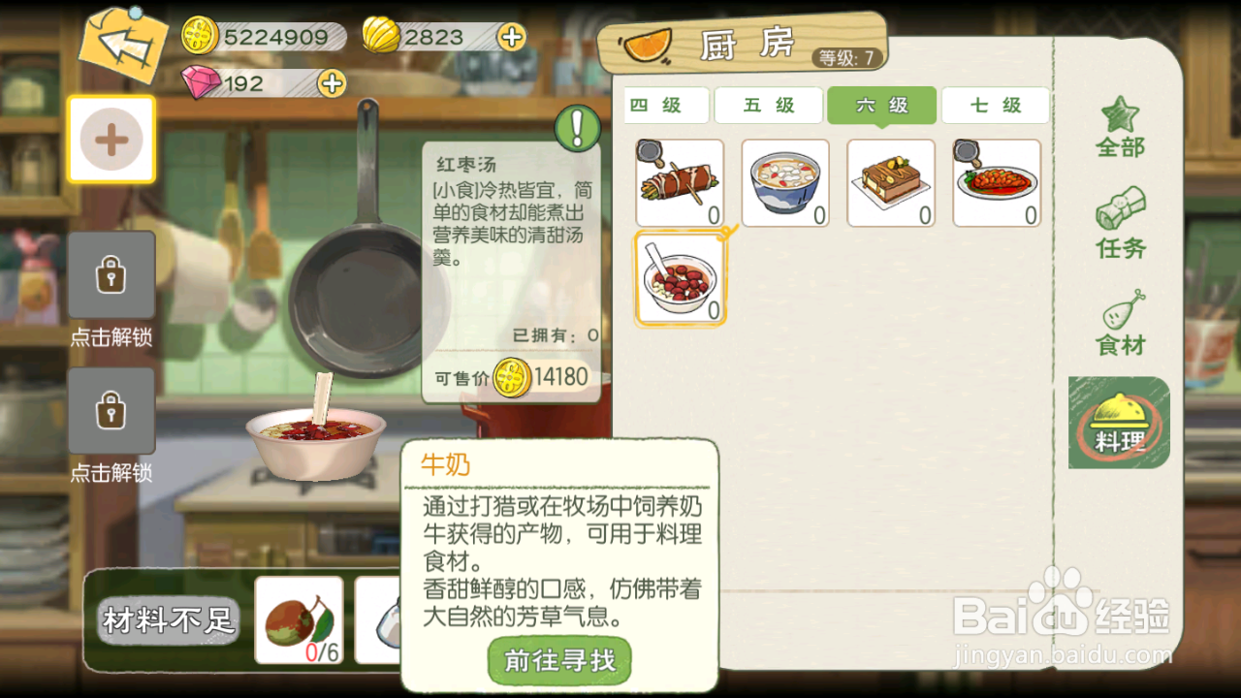The width and height of the screenshot is (1241, 698).
Task: Switch to the 五级 tab
Action: coord(769,106)
